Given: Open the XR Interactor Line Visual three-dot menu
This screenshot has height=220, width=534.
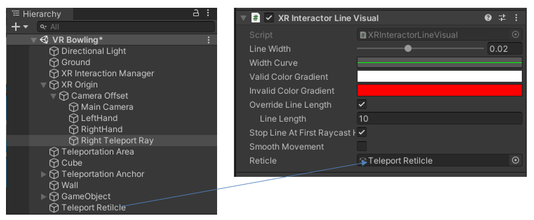Looking at the screenshot, I should pos(517,17).
